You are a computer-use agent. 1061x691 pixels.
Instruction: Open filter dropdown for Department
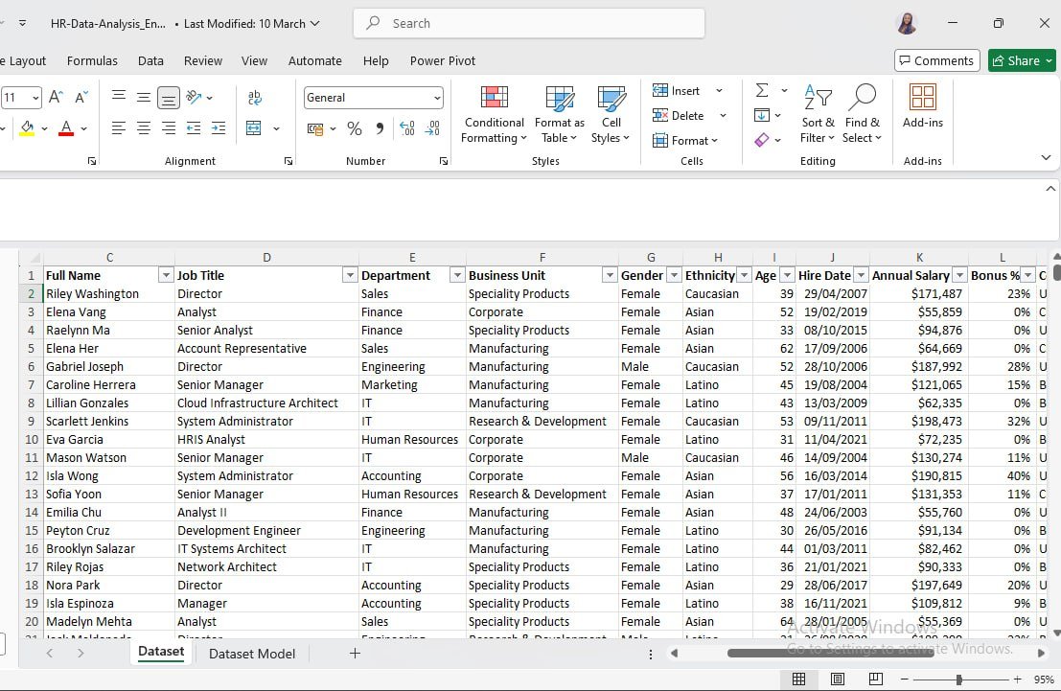click(x=457, y=275)
